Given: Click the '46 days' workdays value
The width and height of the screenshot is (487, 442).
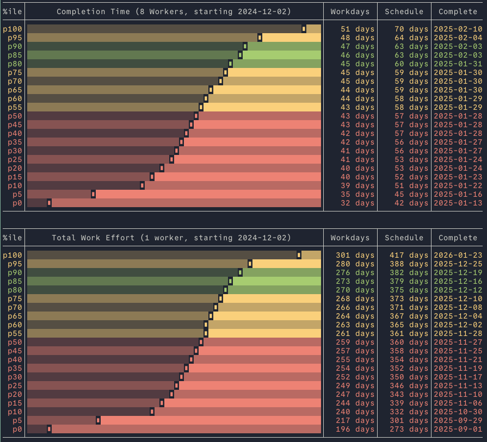Looking at the screenshot, I should point(357,55).
